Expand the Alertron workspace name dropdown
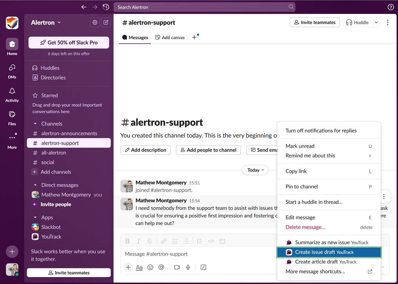The image size is (398, 284). click(46, 23)
